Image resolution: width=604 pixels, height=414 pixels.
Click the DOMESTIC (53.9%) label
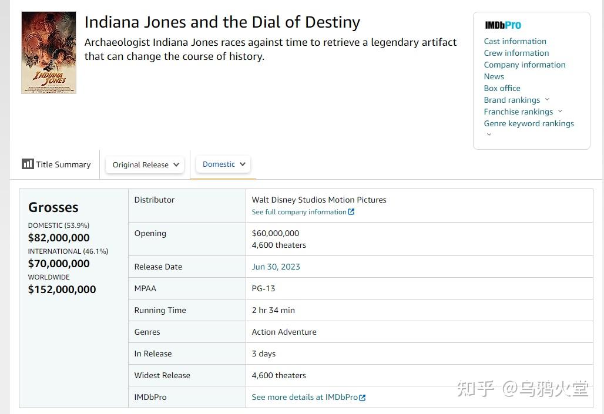click(x=59, y=225)
